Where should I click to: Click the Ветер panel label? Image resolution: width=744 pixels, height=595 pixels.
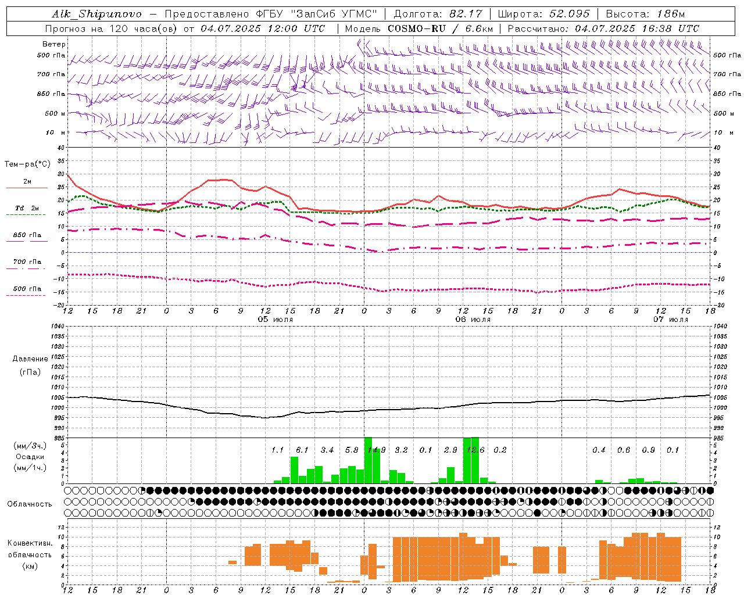(x=54, y=44)
